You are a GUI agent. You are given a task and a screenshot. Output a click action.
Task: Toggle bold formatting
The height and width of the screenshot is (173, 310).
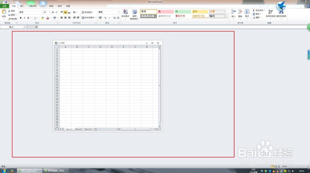click(21, 18)
